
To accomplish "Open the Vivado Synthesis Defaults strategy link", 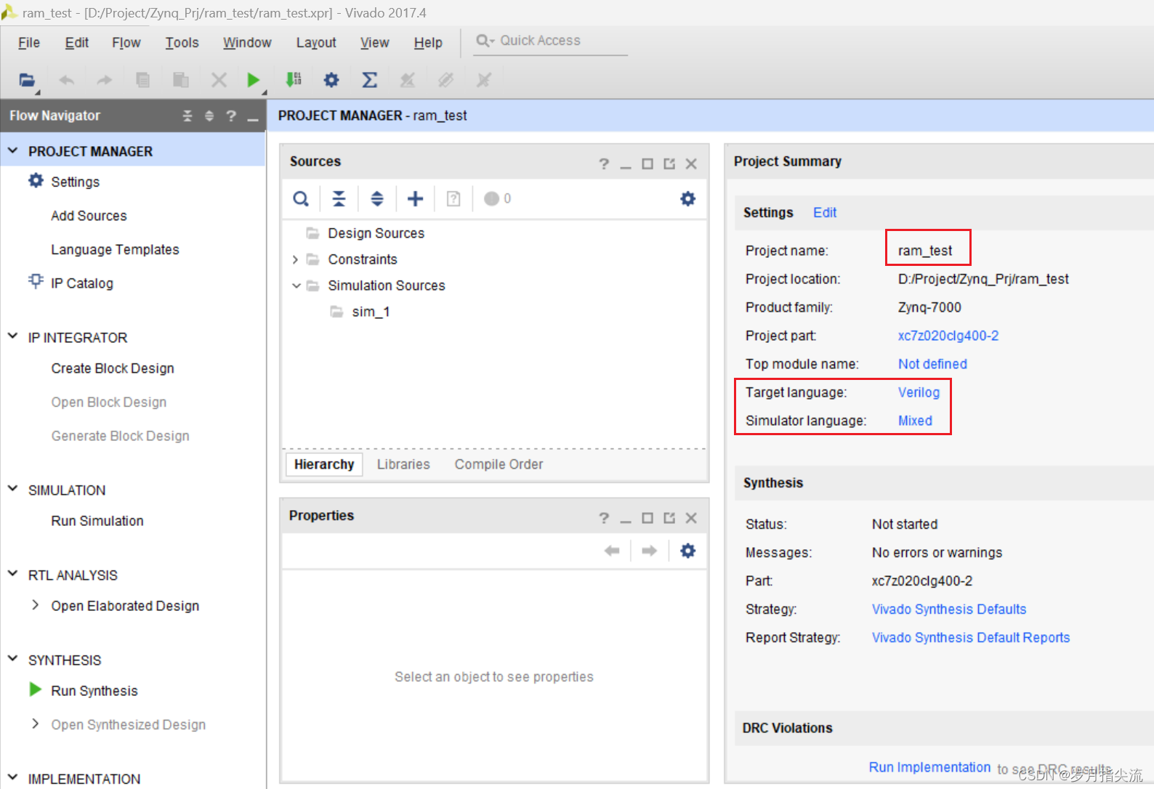I will point(949,609).
